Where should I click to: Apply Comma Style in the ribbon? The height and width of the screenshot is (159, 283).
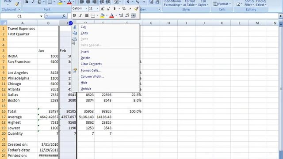pyautogui.click(x=144, y=2)
